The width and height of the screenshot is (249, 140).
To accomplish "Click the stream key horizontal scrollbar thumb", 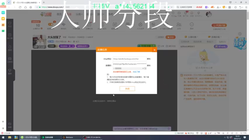I will tap(118, 68).
